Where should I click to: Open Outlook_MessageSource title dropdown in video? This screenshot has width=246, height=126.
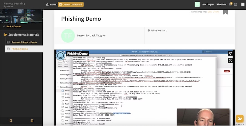(x=171, y=55)
